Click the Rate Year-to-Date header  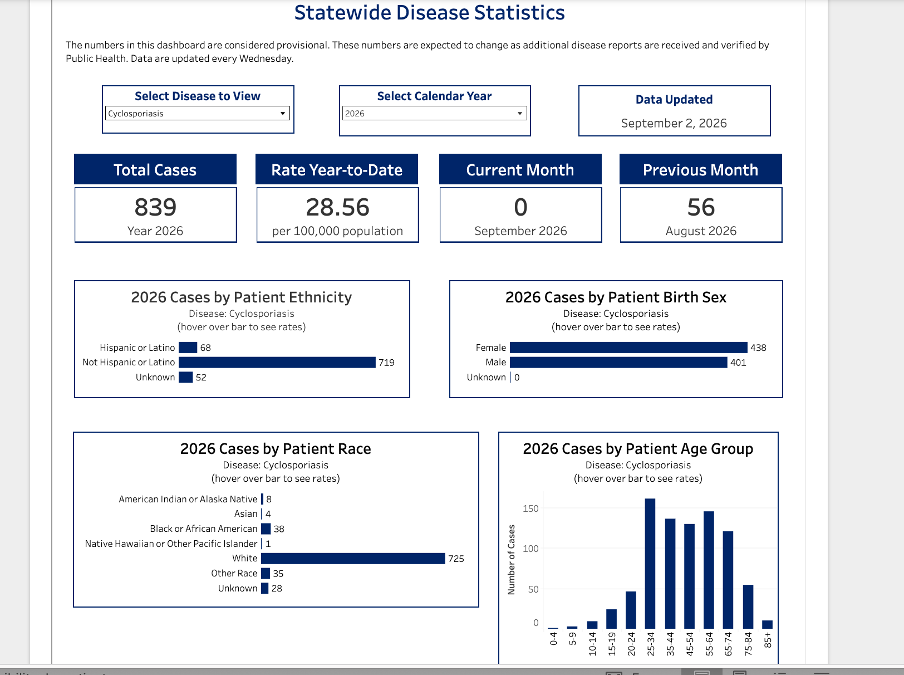pyautogui.click(x=337, y=169)
